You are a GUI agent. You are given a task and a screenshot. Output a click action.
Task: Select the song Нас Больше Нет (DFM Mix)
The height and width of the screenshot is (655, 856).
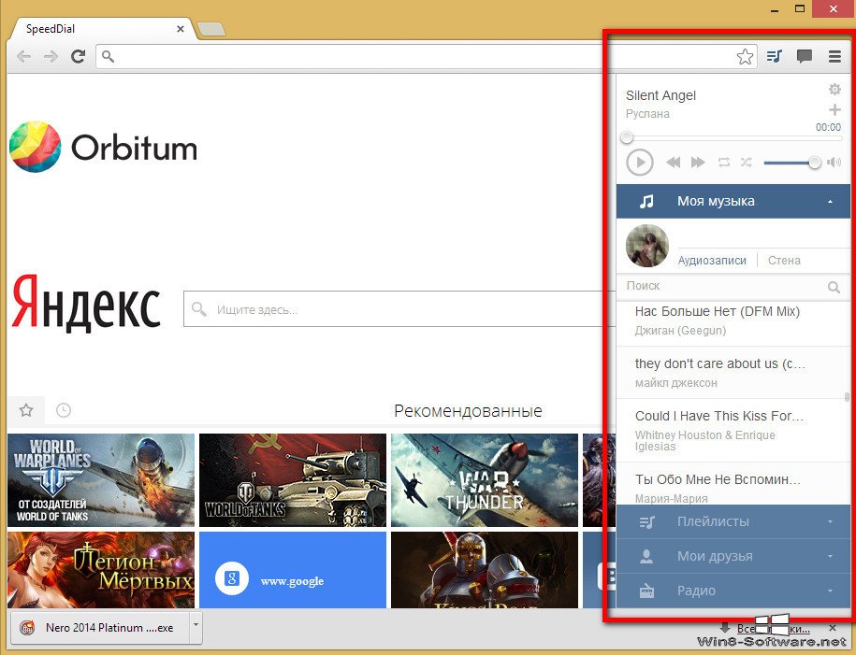(733, 320)
